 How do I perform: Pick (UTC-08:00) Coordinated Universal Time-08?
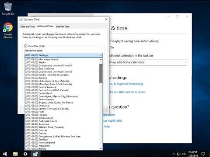tap(62, 72)
